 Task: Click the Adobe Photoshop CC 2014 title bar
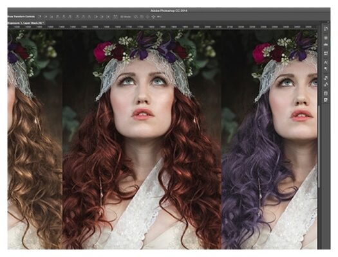click(169, 10)
